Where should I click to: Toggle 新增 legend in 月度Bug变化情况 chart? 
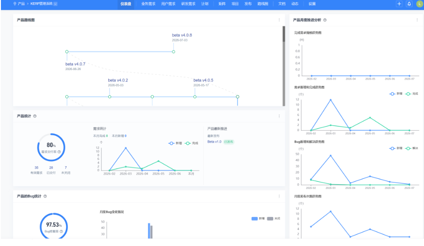point(258,219)
